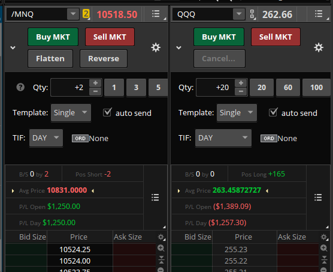Click arrow right of 10831.0000 Avg Price
Image resolution: width=333 pixels, height=272 pixels.
93,191
